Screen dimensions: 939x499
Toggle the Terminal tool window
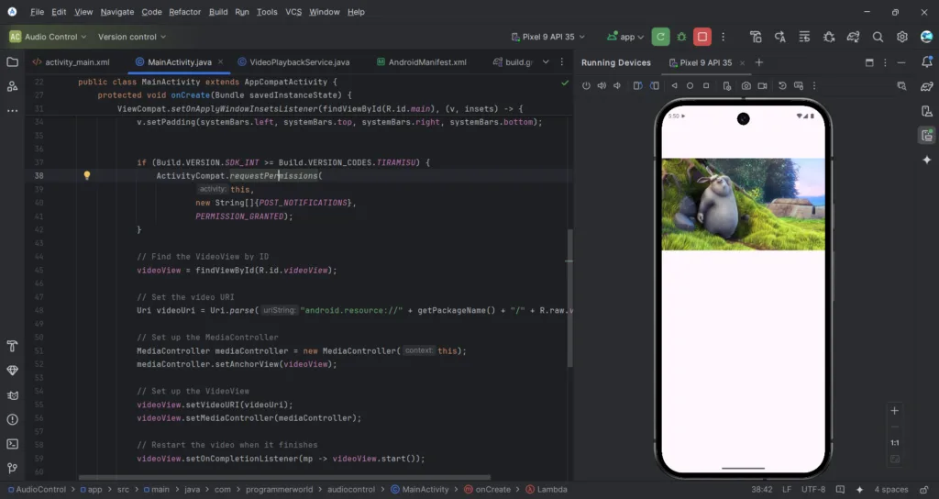12,444
